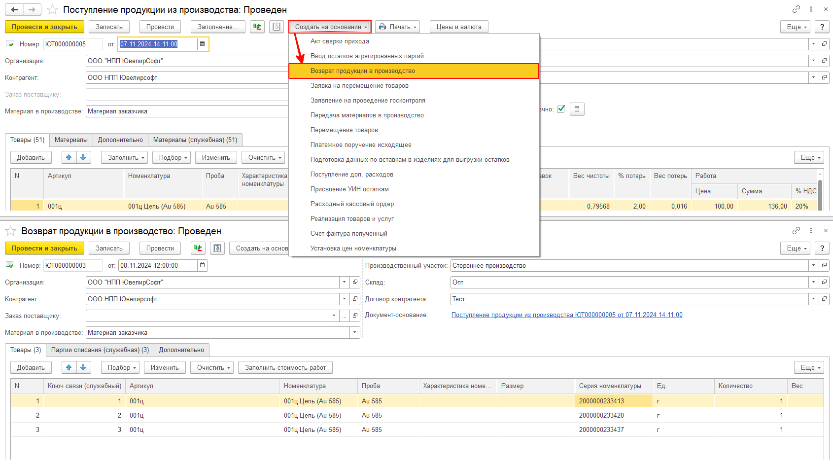Open calendar picker for date 08.11.2024

click(202, 265)
